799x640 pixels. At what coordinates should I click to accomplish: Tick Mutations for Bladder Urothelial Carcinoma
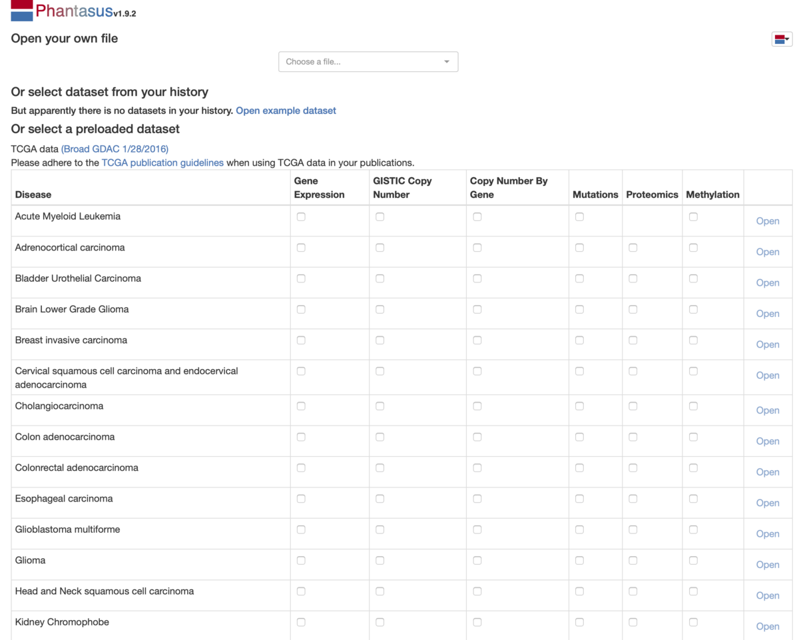click(x=579, y=279)
